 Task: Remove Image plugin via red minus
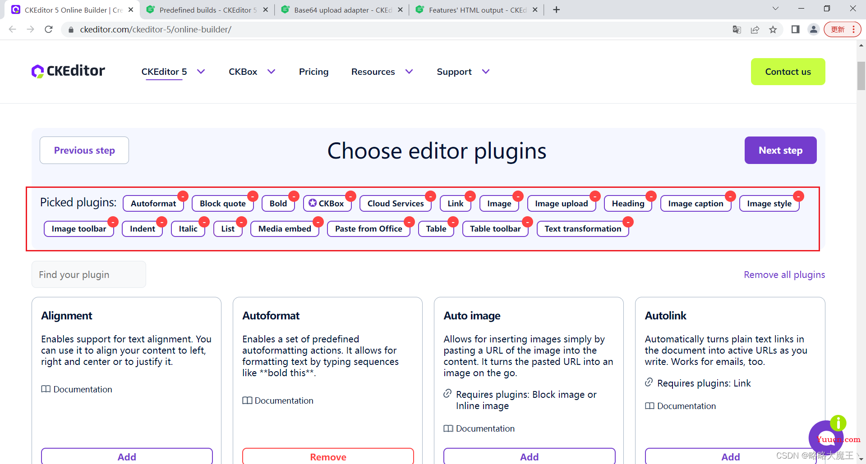tap(518, 196)
